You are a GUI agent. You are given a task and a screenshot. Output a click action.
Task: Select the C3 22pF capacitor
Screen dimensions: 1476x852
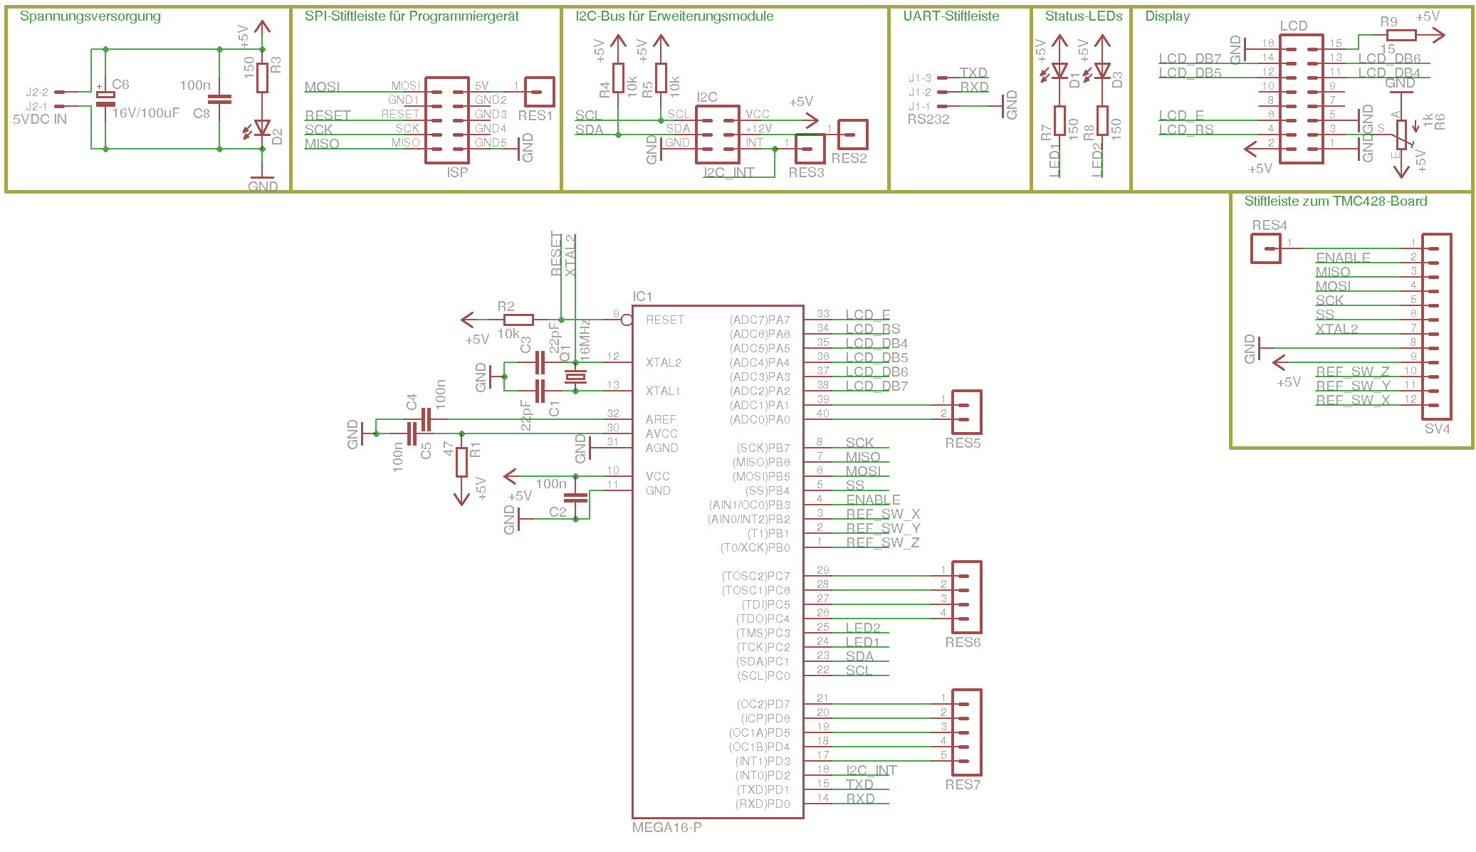tap(540, 362)
